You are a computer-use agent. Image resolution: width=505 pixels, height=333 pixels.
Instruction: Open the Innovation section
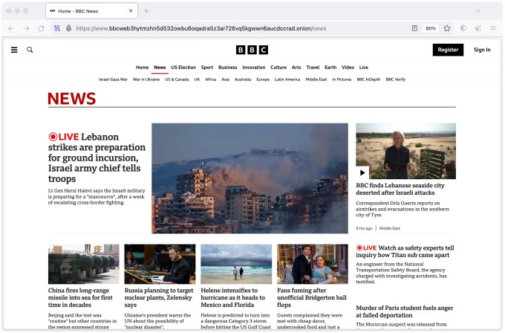click(x=254, y=68)
